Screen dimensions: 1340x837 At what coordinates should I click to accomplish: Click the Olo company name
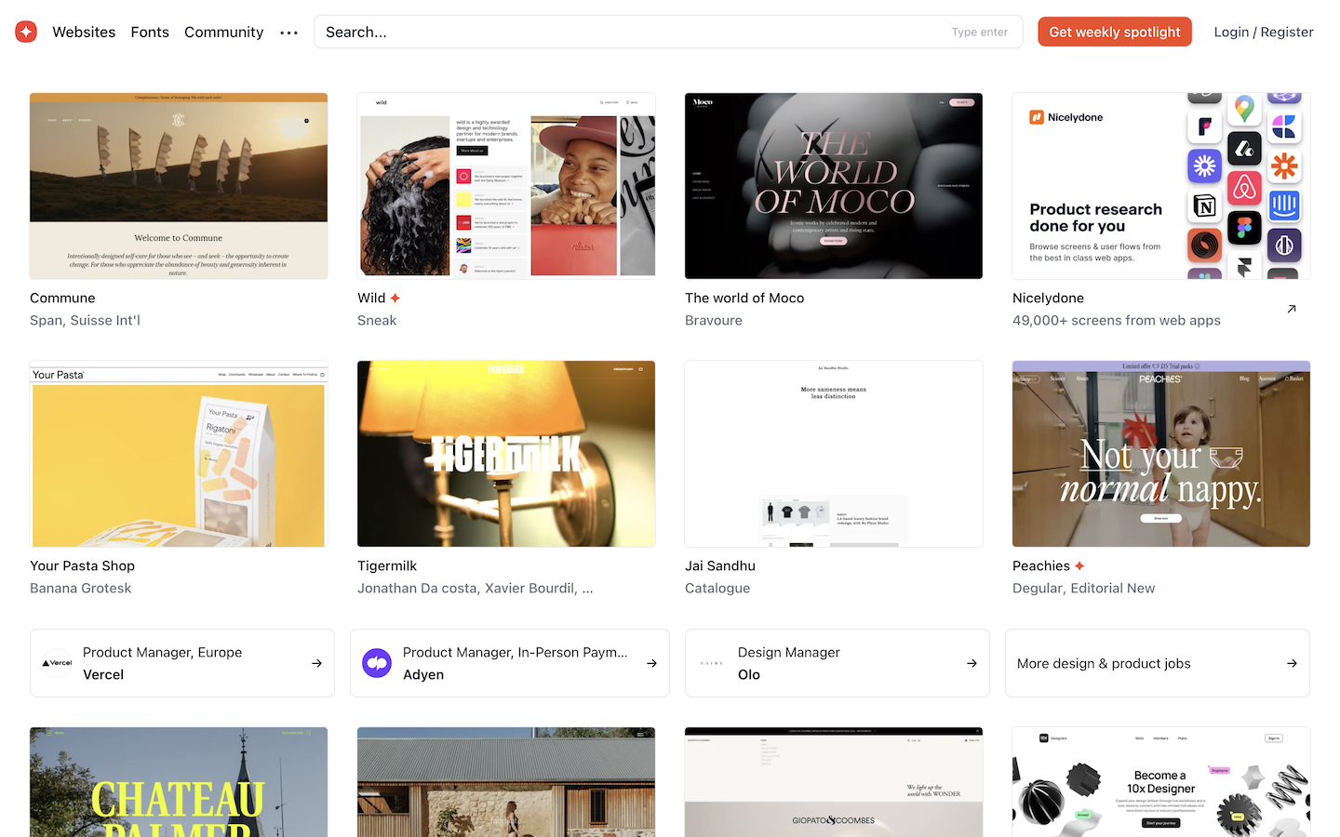point(749,674)
